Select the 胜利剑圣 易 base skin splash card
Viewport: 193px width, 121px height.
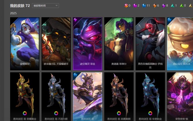pyautogui.click(x=88, y=97)
